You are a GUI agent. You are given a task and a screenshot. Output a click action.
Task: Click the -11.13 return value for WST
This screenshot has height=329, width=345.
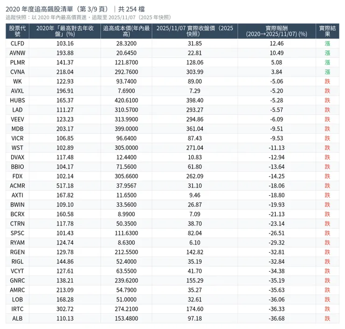pyautogui.click(x=276, y=148)
